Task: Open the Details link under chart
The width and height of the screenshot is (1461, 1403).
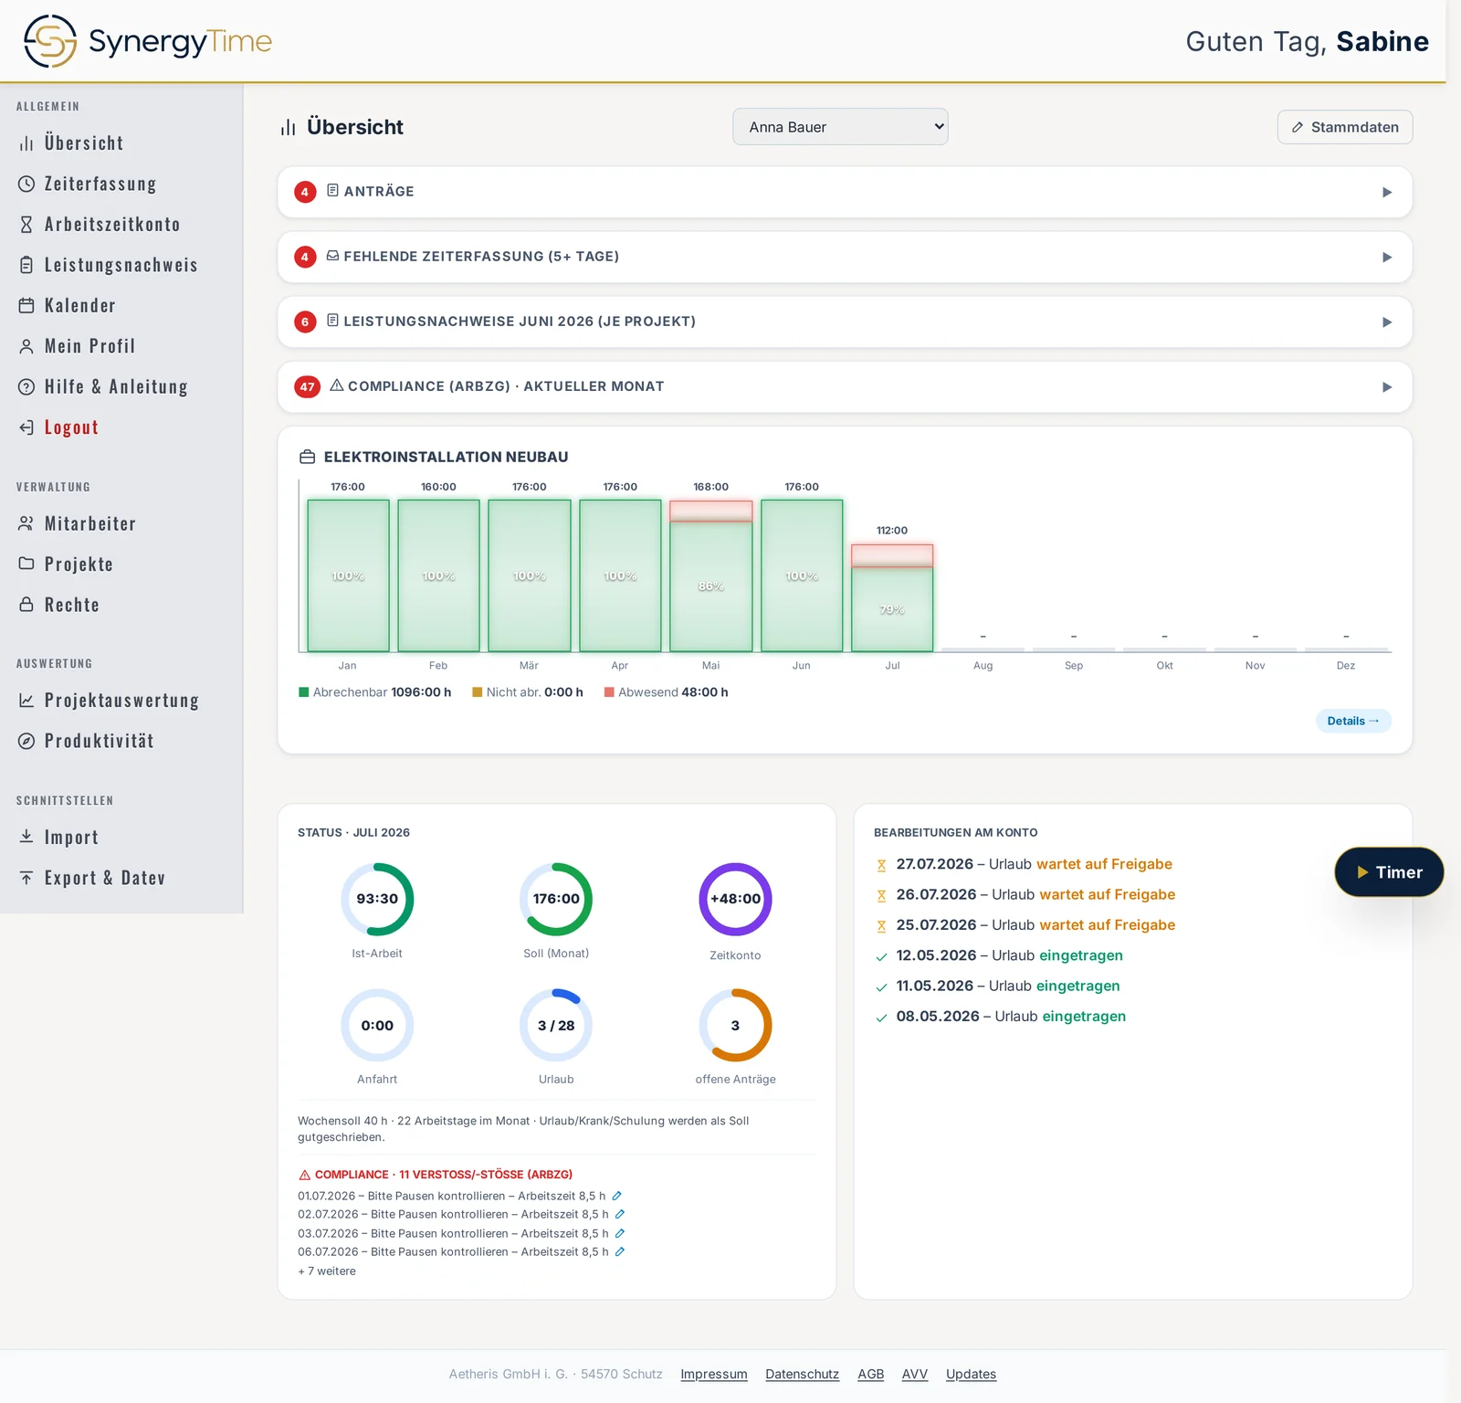Action: pos(1353,721)
